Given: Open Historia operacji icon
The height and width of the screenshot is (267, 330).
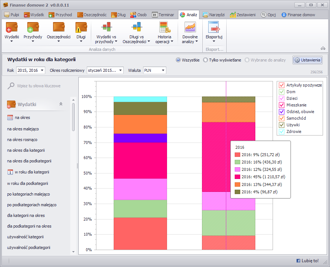Looking at the screenshot, I should (164, 28).
